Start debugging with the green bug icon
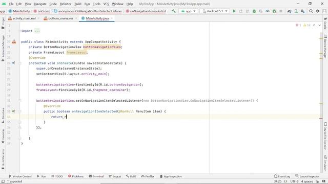328x184 pixels. (254, 11)
